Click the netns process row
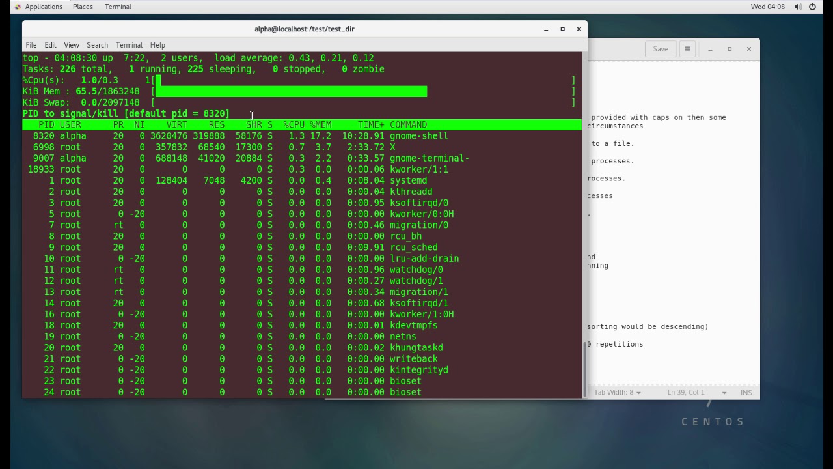 point(302,336)
